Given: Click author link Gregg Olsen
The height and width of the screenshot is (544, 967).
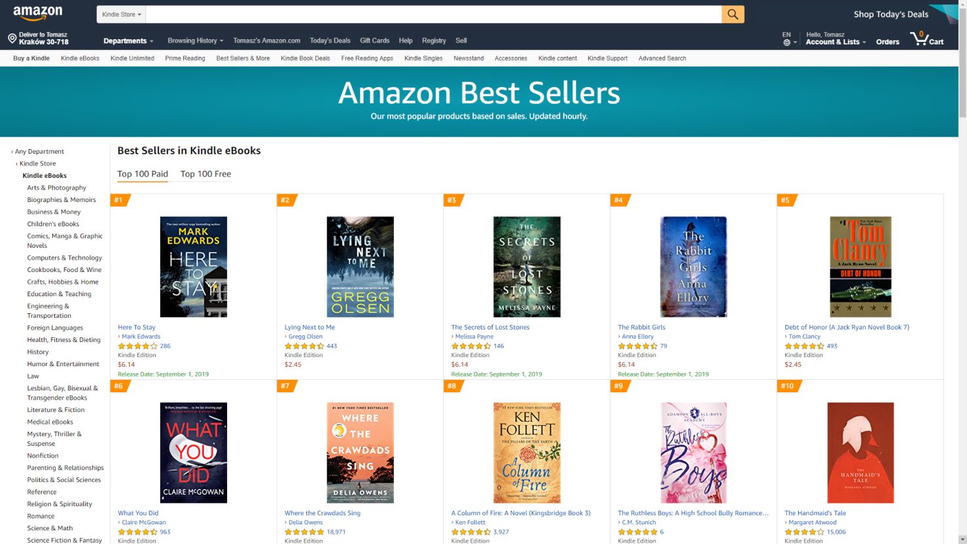Looking at the screenshot, I should [x=306, y=337].
